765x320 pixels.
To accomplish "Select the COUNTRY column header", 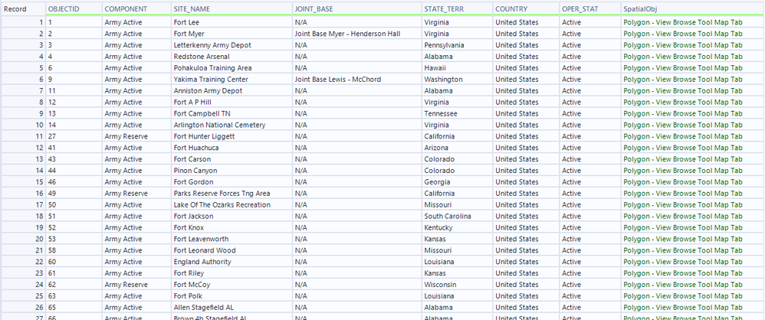I will pyautogui.click(x=511, y=8).
